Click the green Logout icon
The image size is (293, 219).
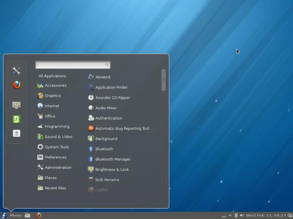(17, 119)
